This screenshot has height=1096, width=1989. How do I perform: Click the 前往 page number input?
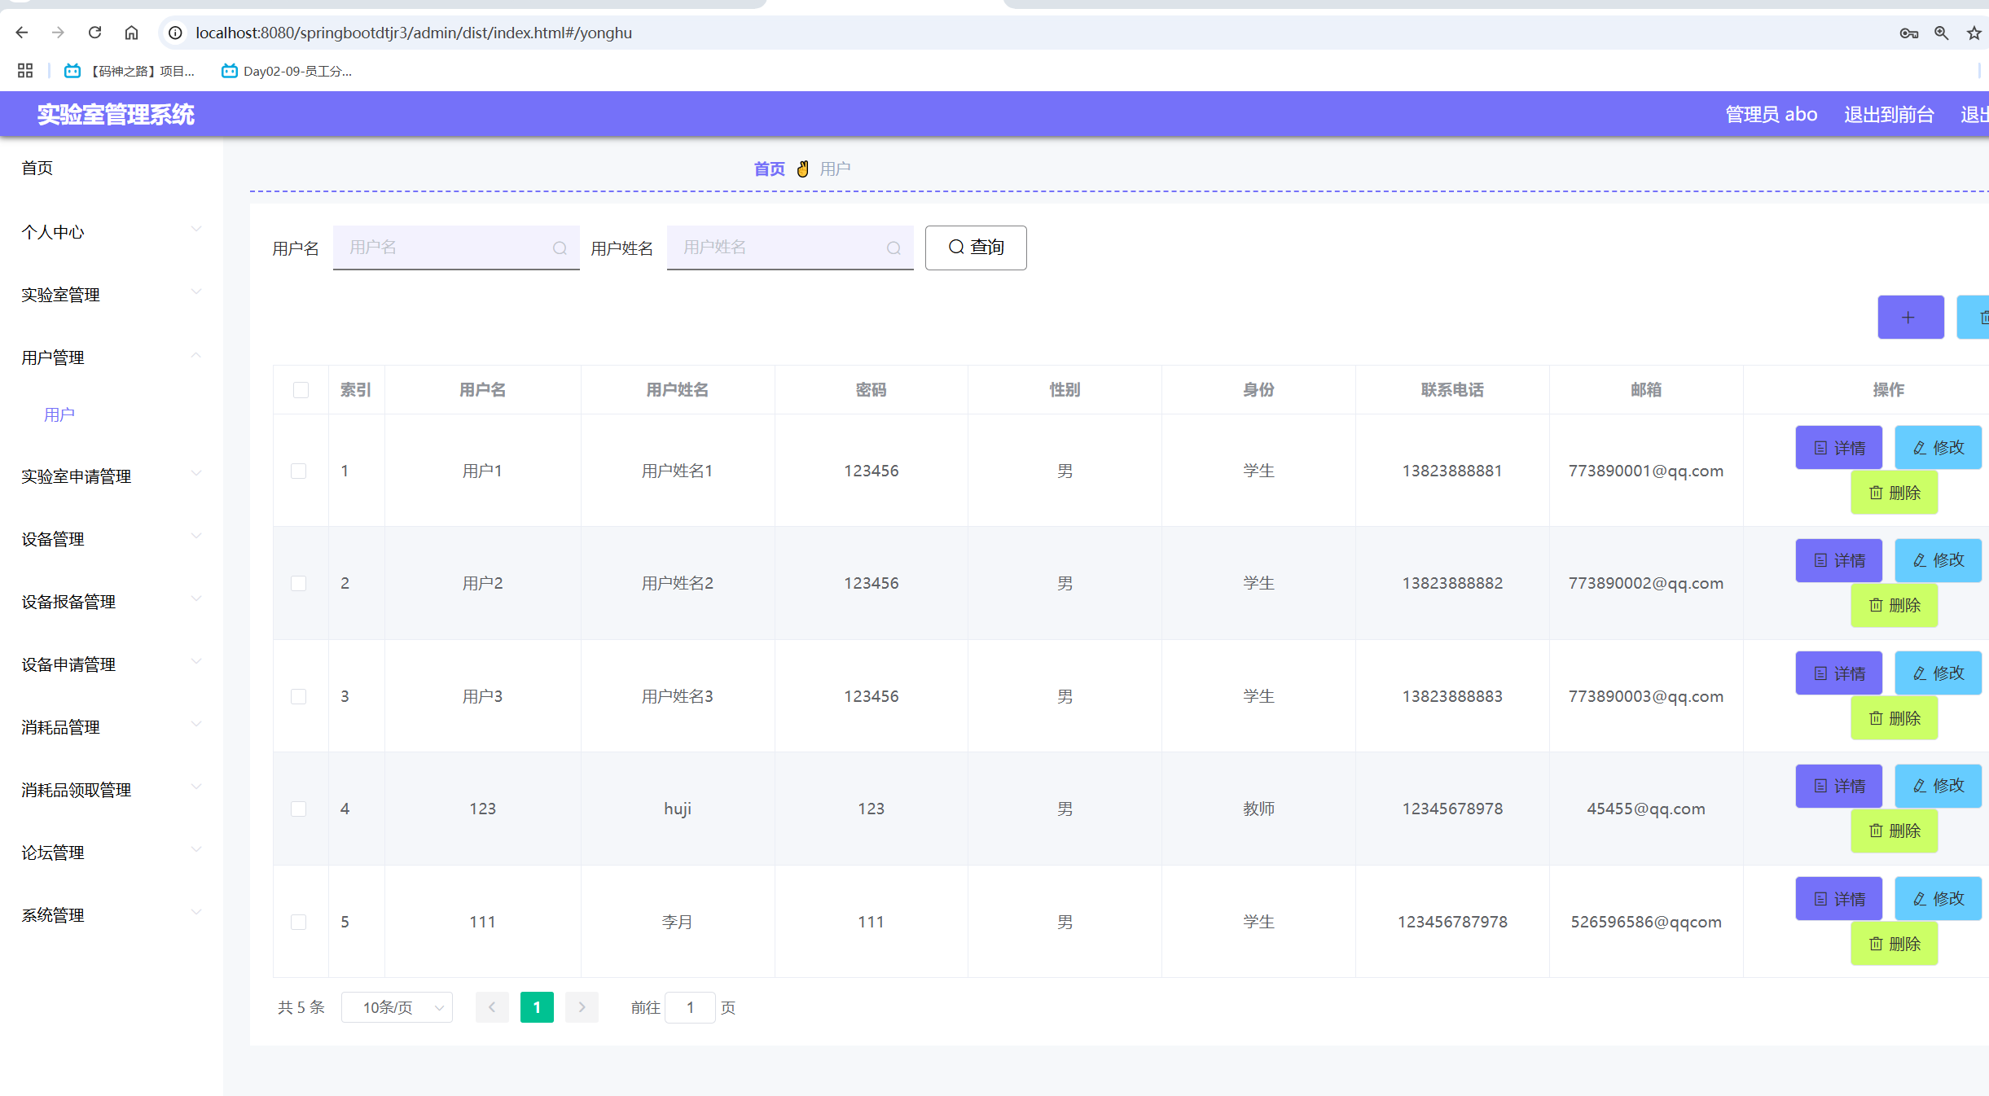tap(690, 1007)
